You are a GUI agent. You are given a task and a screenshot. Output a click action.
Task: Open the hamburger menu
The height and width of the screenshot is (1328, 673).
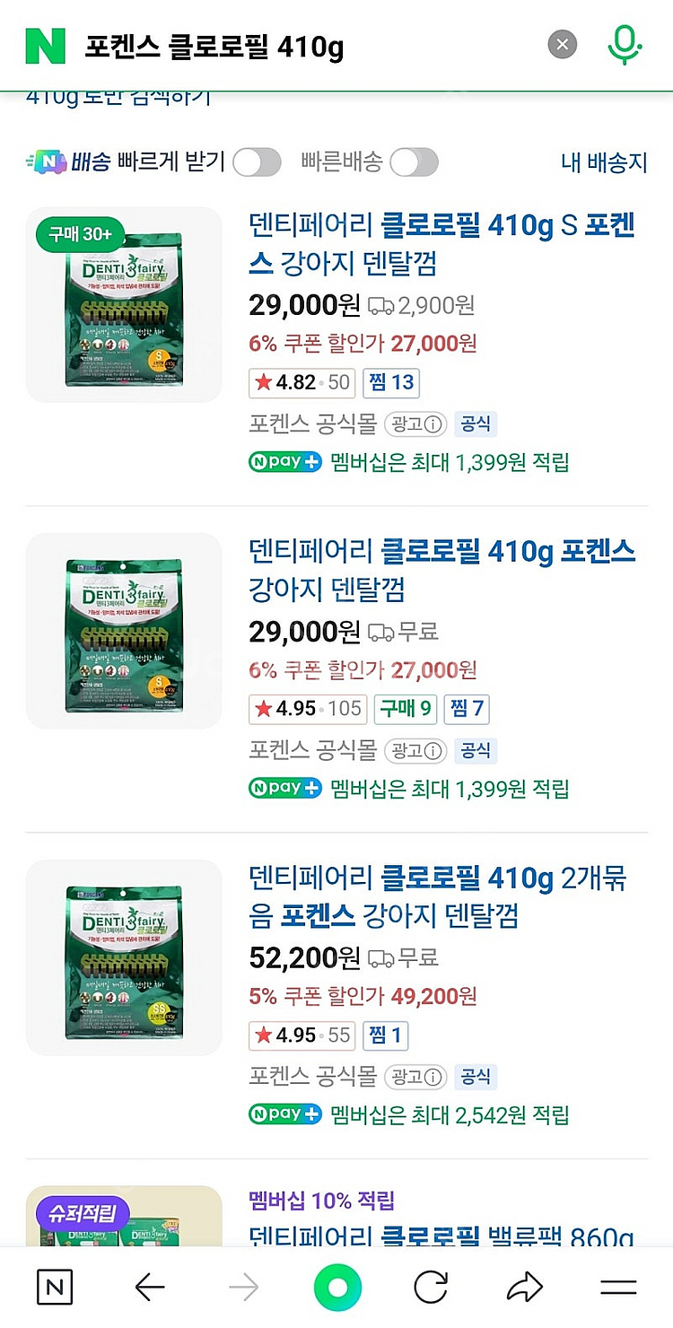pos(618,1289)
